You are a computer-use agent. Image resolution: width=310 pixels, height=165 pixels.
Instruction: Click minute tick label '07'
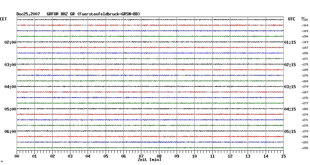141,156
